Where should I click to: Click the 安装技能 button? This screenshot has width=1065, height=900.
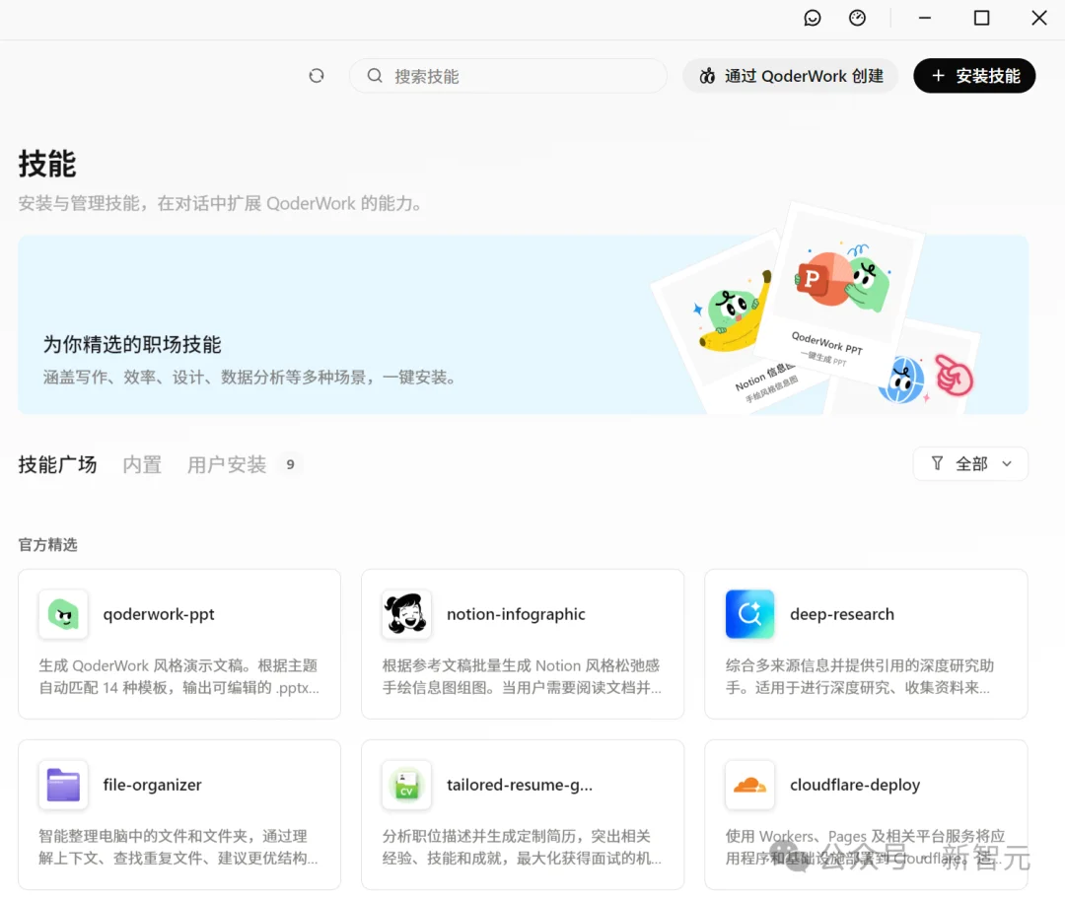pos(974,75)
